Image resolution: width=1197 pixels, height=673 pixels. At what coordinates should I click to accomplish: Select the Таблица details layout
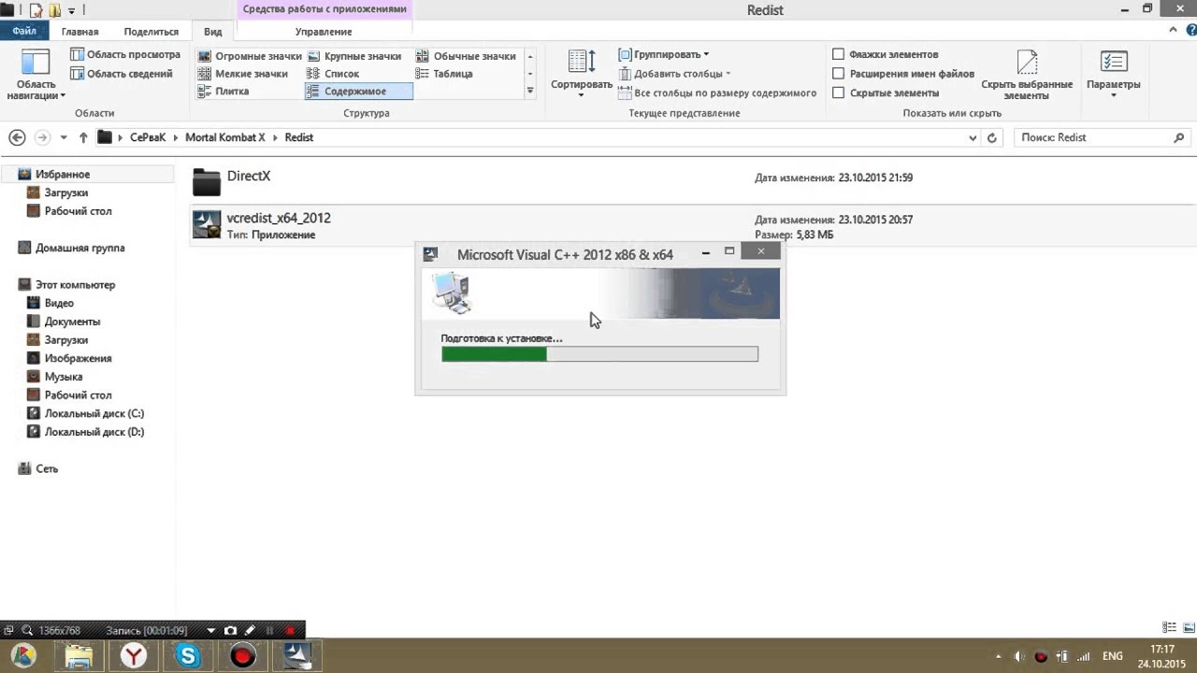pos(444,74)
